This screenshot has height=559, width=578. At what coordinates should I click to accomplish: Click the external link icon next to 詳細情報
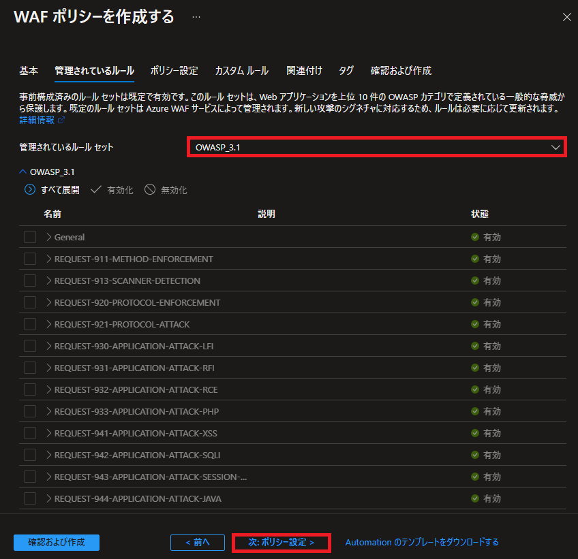pyautogui.click(x=61, y=120)
